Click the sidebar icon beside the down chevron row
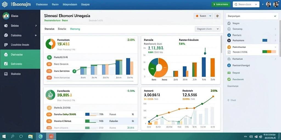The height and width of the screenshot is (140, 281). (6, 35)
